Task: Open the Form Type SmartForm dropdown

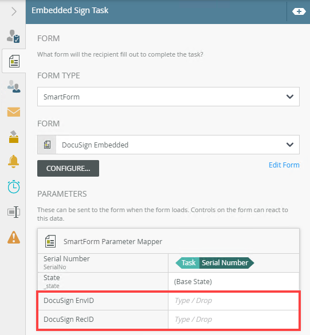Action: click(x=168, y=97)
